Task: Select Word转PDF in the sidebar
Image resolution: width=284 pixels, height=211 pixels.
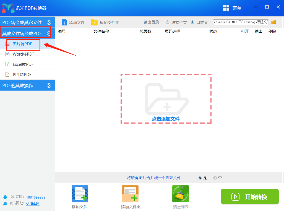Action: [24, 54]
